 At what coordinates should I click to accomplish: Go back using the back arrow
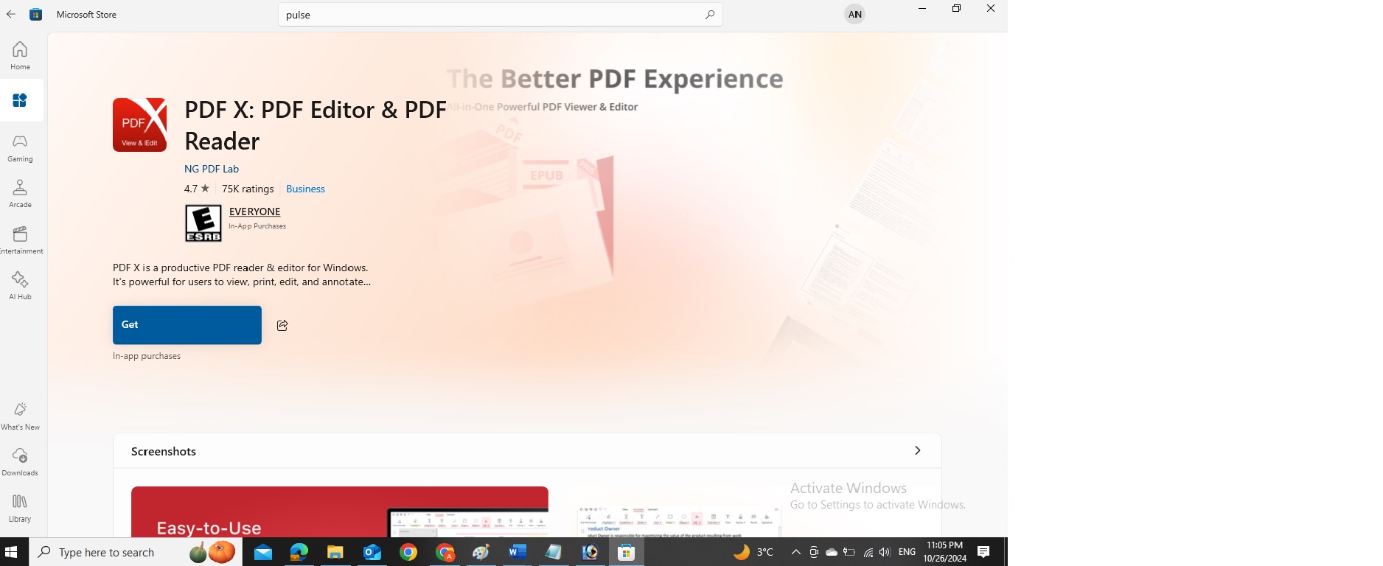[x=11, y=14]
